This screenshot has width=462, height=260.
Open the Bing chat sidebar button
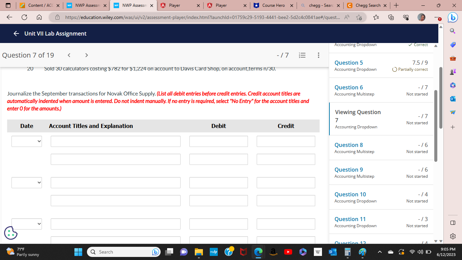tap(453, 17)
